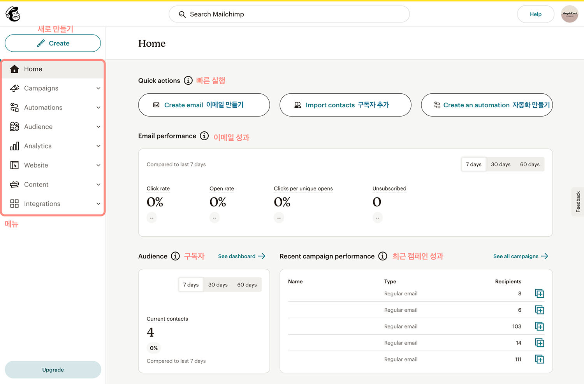Click the Import contacts quick action

pos(345,105)
